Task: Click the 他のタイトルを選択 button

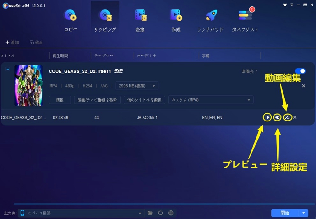Action: click(x=144, y=100)
